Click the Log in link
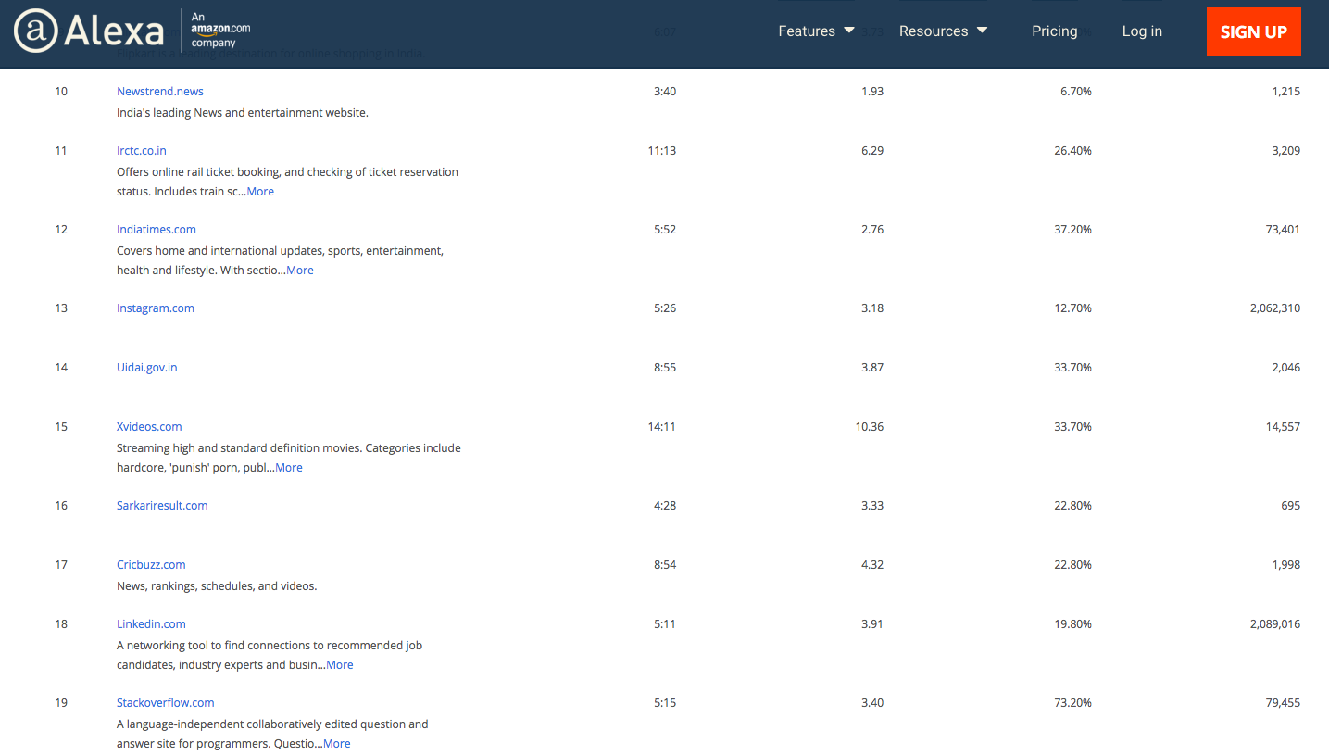Viewport: 1329px width, 755px height. tap(1142, 31)
